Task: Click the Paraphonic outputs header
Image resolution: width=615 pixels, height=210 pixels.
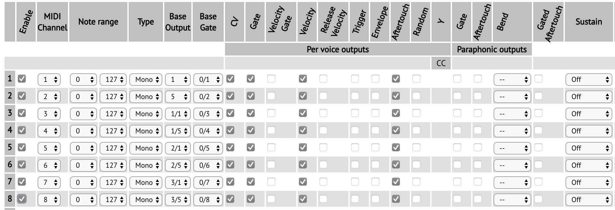Action: point(492,50)
